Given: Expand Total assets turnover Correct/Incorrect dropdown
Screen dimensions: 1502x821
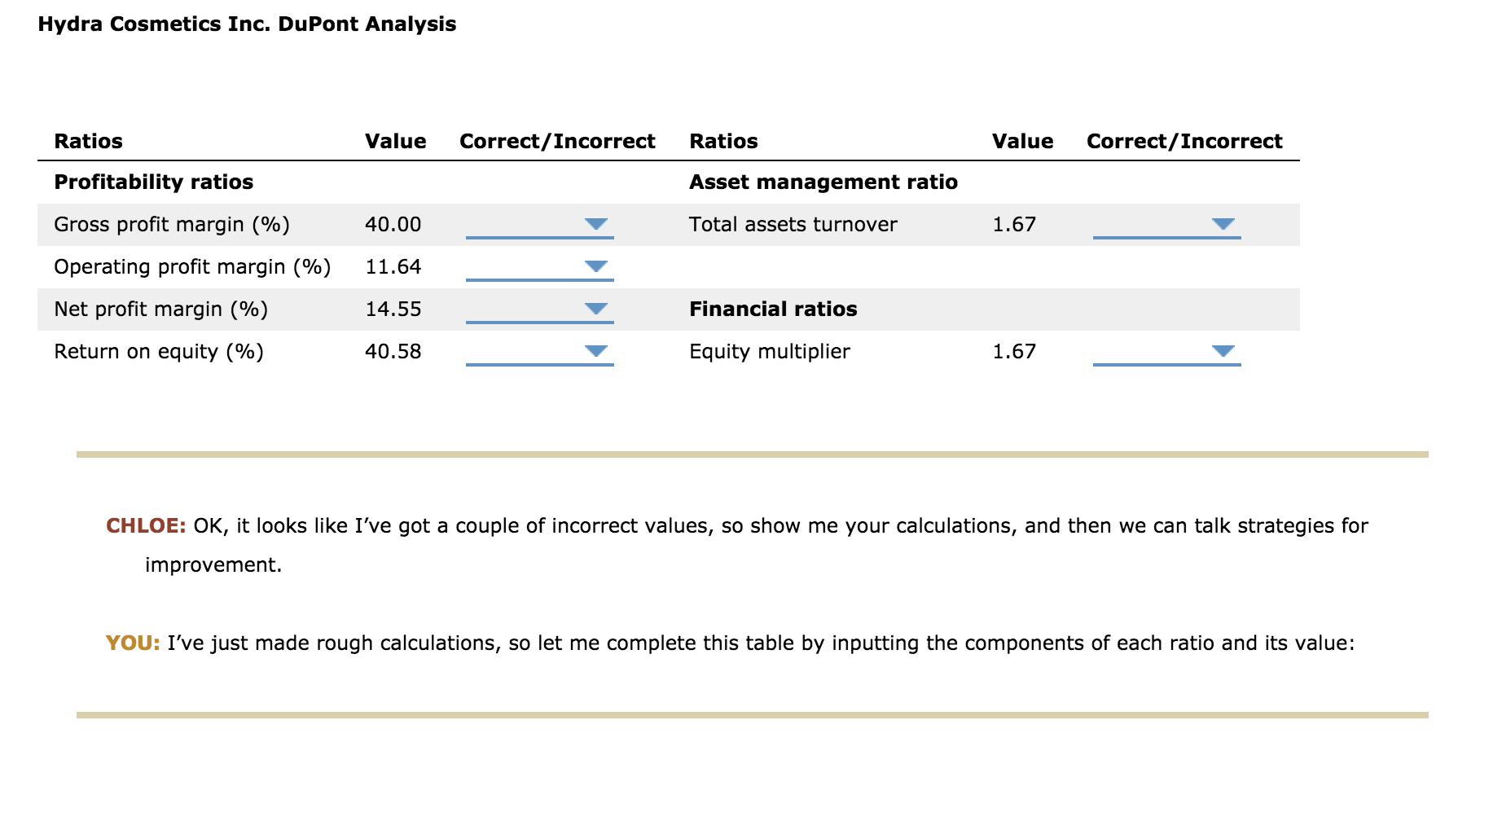Looking at the screenshot, I should (x=1166, y=224).
